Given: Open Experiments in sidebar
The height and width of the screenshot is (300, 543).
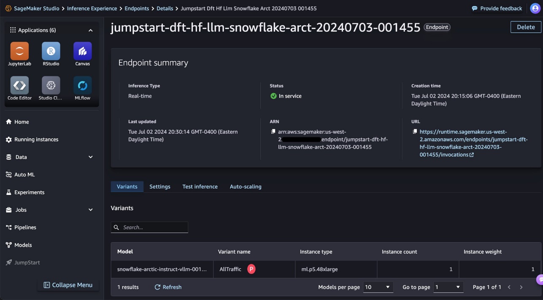Looking at the screenshot, I should click(25, 192).
